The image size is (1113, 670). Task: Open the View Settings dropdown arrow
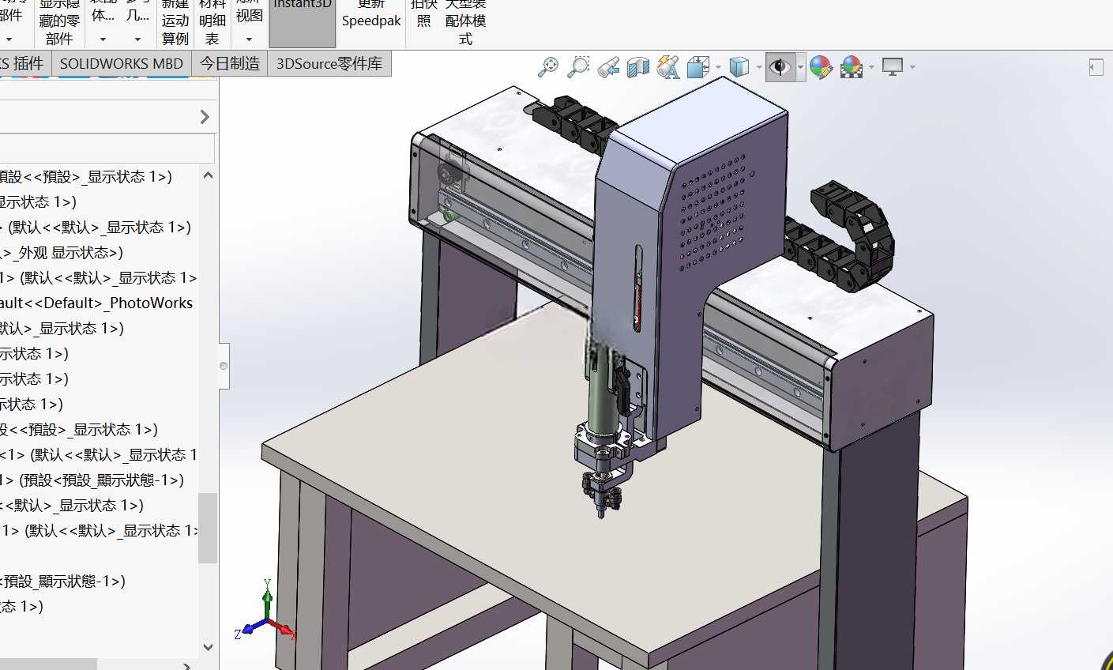pyautogui.click(x=912, y=67)
